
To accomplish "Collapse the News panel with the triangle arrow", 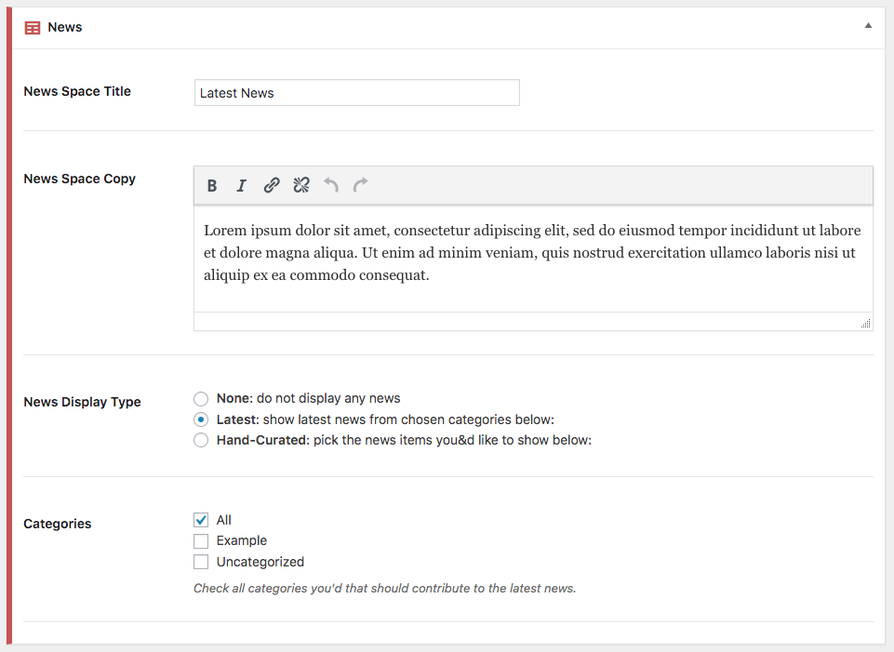I will 868,25.
